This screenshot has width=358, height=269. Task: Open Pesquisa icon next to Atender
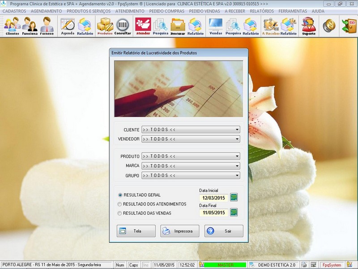click(161, 26)
